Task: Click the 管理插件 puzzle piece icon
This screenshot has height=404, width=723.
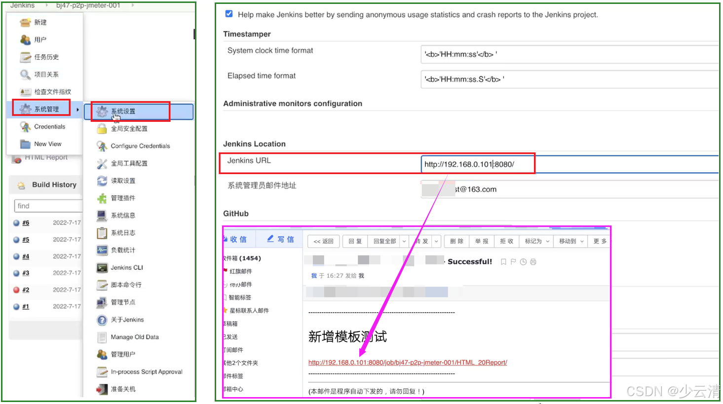Action: (x=102, y=198)
